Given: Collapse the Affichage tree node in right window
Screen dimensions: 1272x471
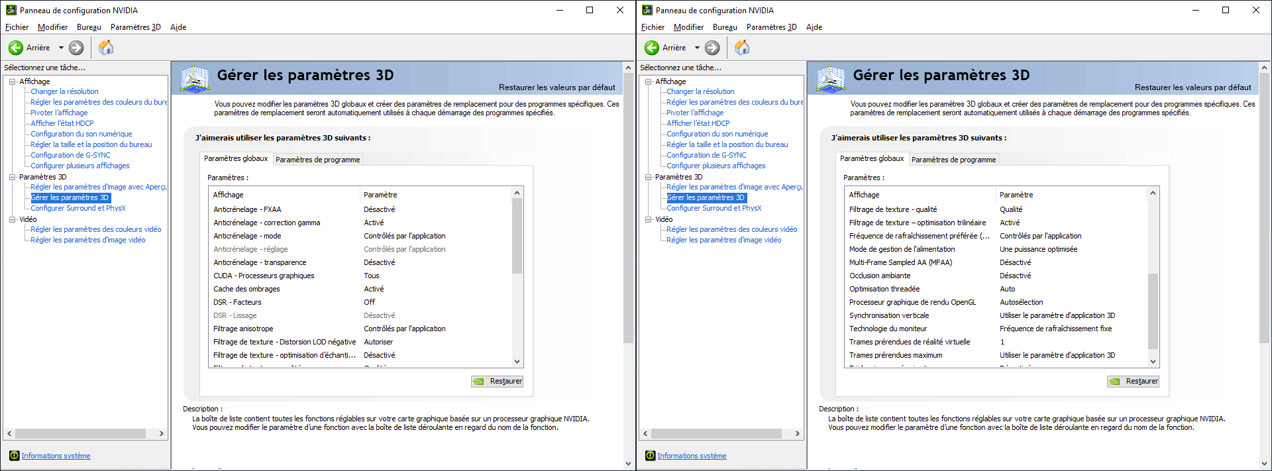Looking at the screenshot, I should 648,81.
